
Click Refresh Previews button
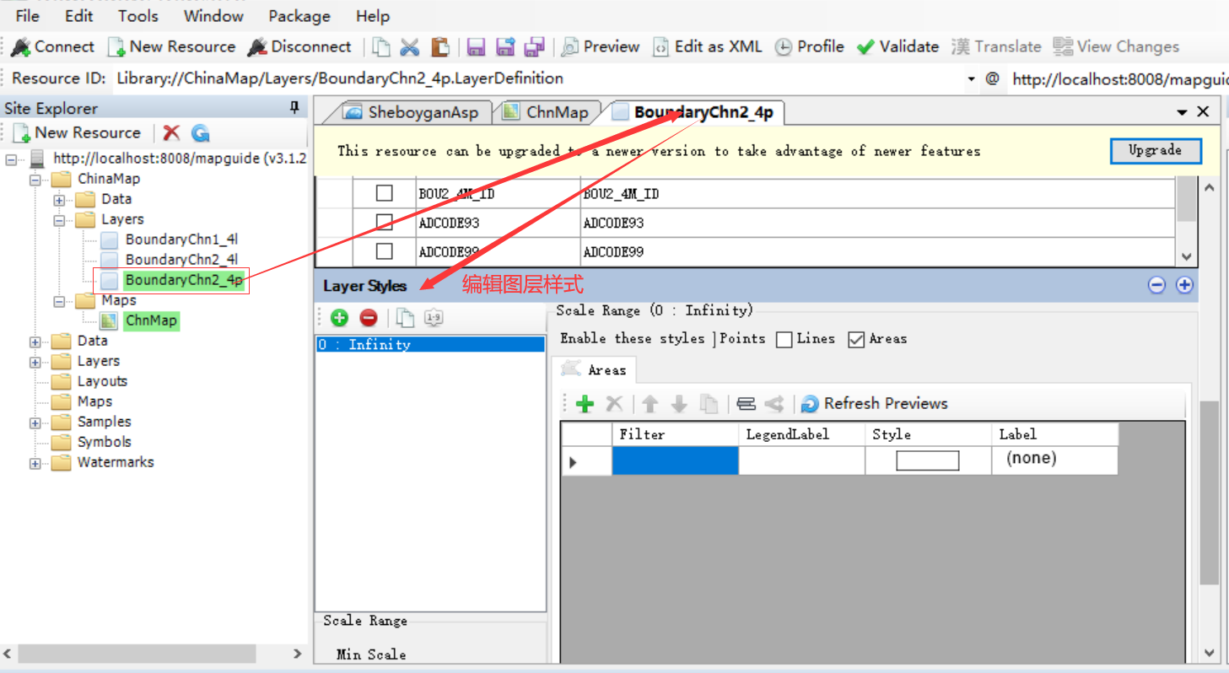[874, 404]
